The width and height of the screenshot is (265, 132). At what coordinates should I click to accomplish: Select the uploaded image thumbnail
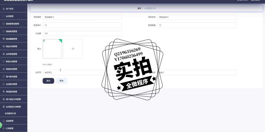(x=52, y=49)
